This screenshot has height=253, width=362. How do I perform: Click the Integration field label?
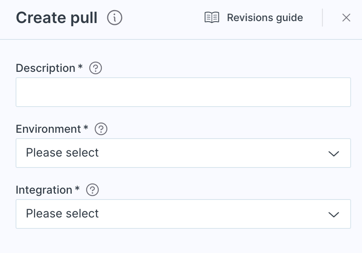click(x=44, y=190)
